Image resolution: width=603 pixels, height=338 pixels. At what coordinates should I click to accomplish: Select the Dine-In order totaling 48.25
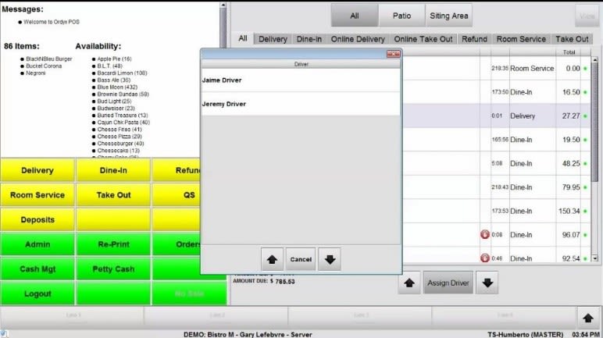point(496,163)
